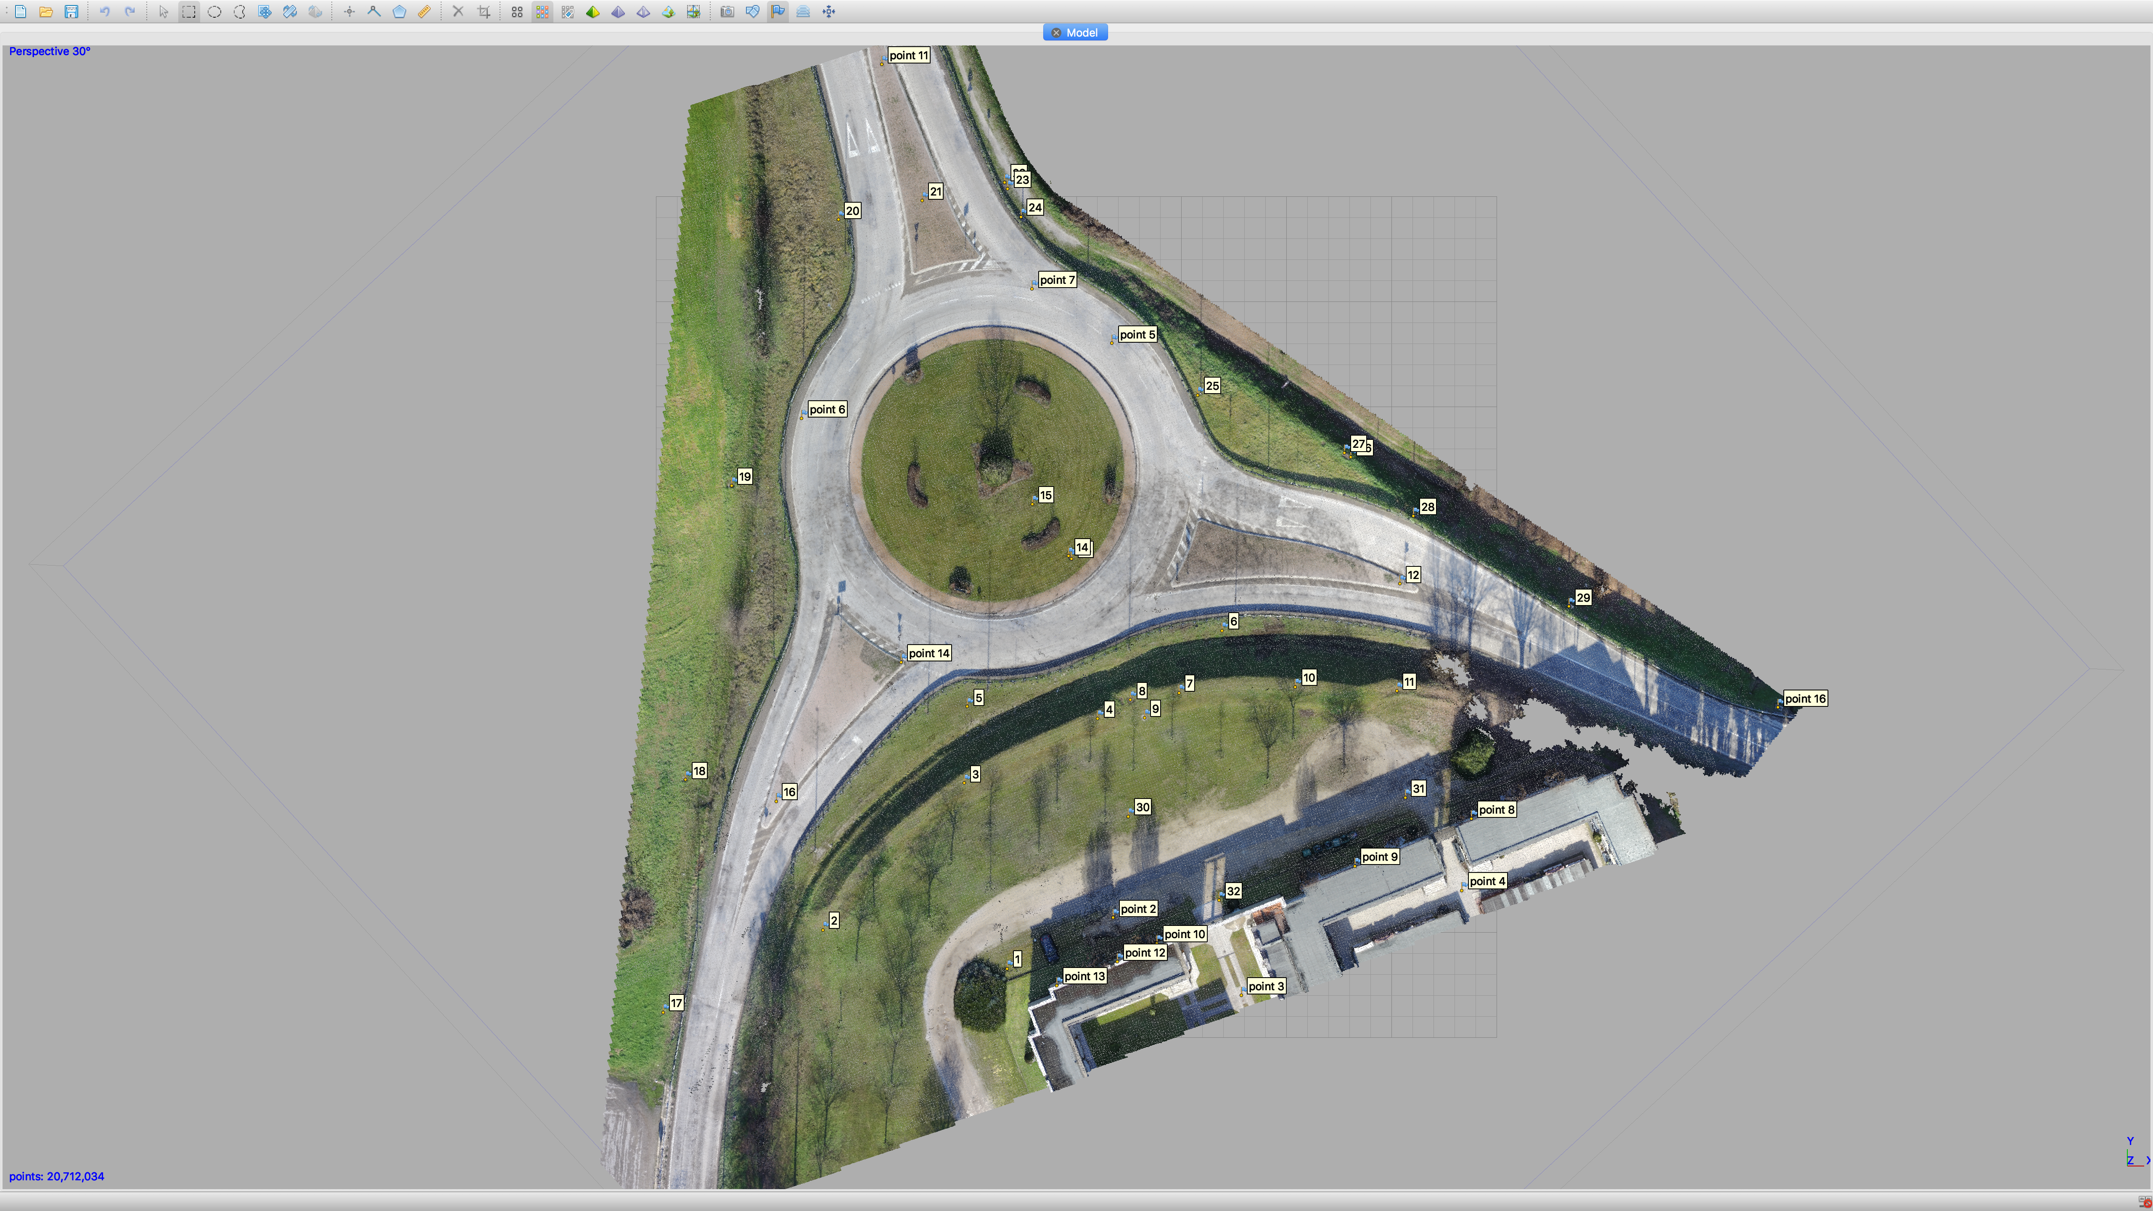Toggle dense cloud colored-points view
Viewport: 2153px width, 1211px height.
pos(542,12)
